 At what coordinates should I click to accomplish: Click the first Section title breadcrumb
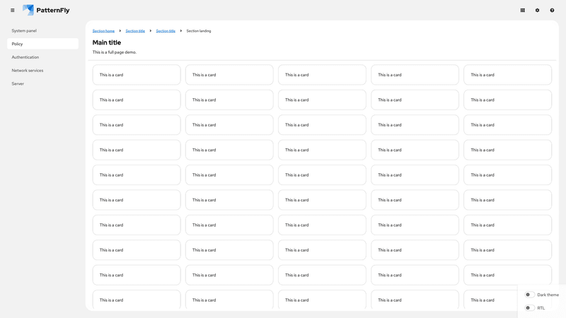pos(135,31)
